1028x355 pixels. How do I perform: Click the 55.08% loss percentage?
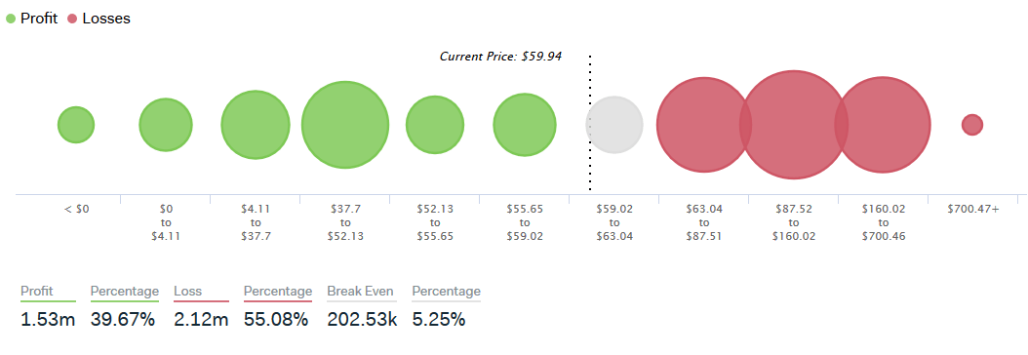pyautogui.click(x=276, y=320)
